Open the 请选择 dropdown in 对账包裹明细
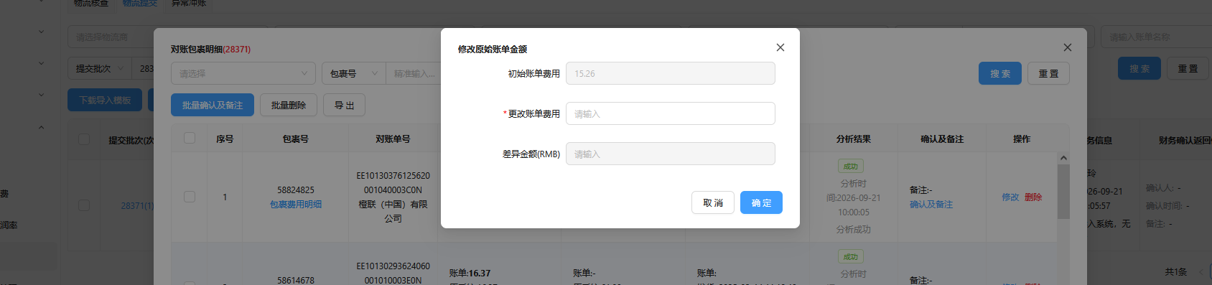Image resolution: width=1212 pixels, height=285 pixels. (243, 73)
